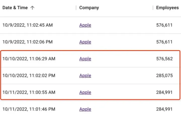181x117 pixels.
Task: Open the Apple link in the 11:02:06 PM row
Action: tap(85, 42)
